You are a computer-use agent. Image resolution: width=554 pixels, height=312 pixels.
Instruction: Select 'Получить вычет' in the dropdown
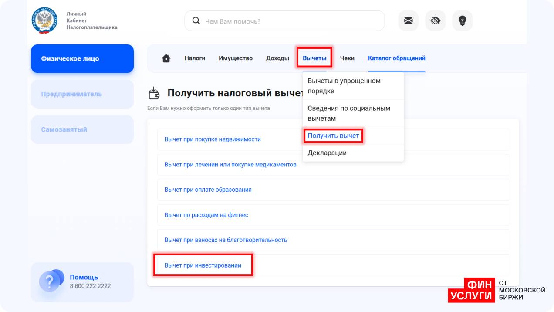point(333,136)
